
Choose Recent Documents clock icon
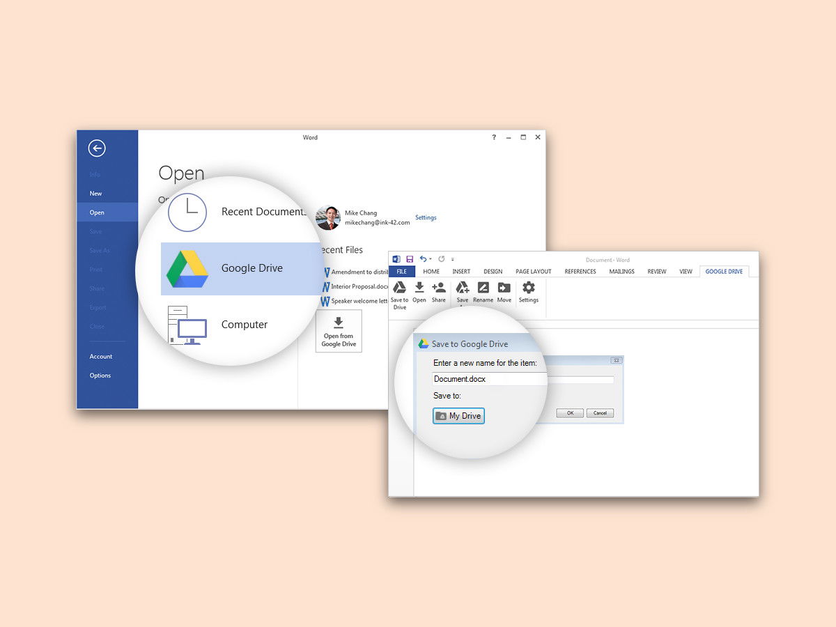coord(187,212)
